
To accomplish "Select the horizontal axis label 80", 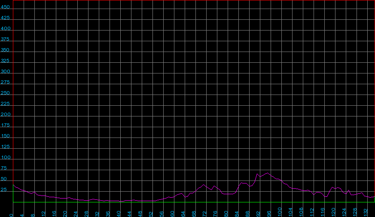I will coord(226,214).
